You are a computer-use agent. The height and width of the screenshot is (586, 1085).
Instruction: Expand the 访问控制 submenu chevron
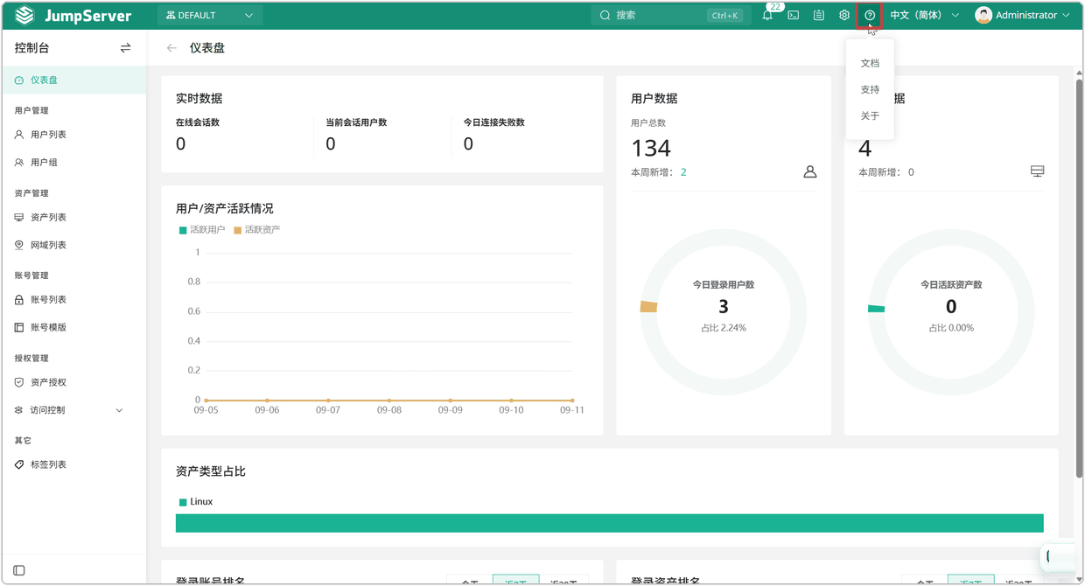[119, 410]
